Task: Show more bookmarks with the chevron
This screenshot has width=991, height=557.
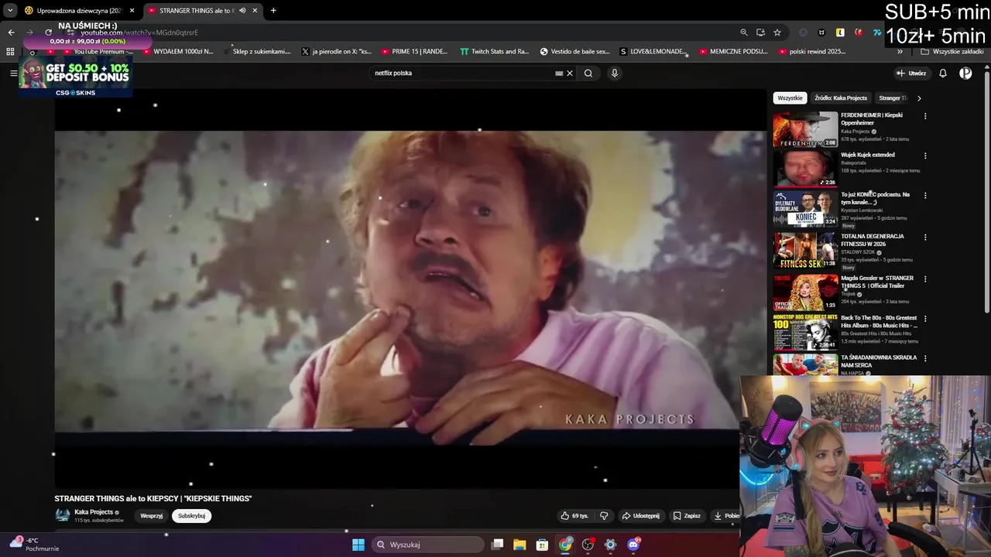Action: click(900, 52)
